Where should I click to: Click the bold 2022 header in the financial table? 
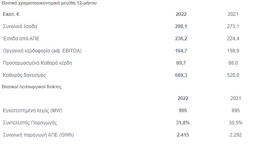tap(181, 14)
